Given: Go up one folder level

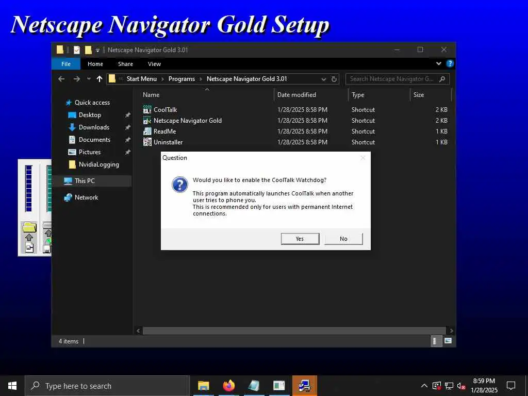Looking at the screenshot, I should click(x=100, y=79).
